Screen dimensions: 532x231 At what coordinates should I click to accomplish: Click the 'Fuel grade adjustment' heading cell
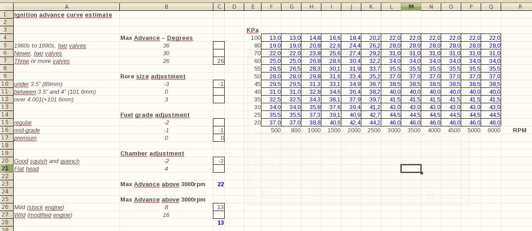(x=155, y=115)
